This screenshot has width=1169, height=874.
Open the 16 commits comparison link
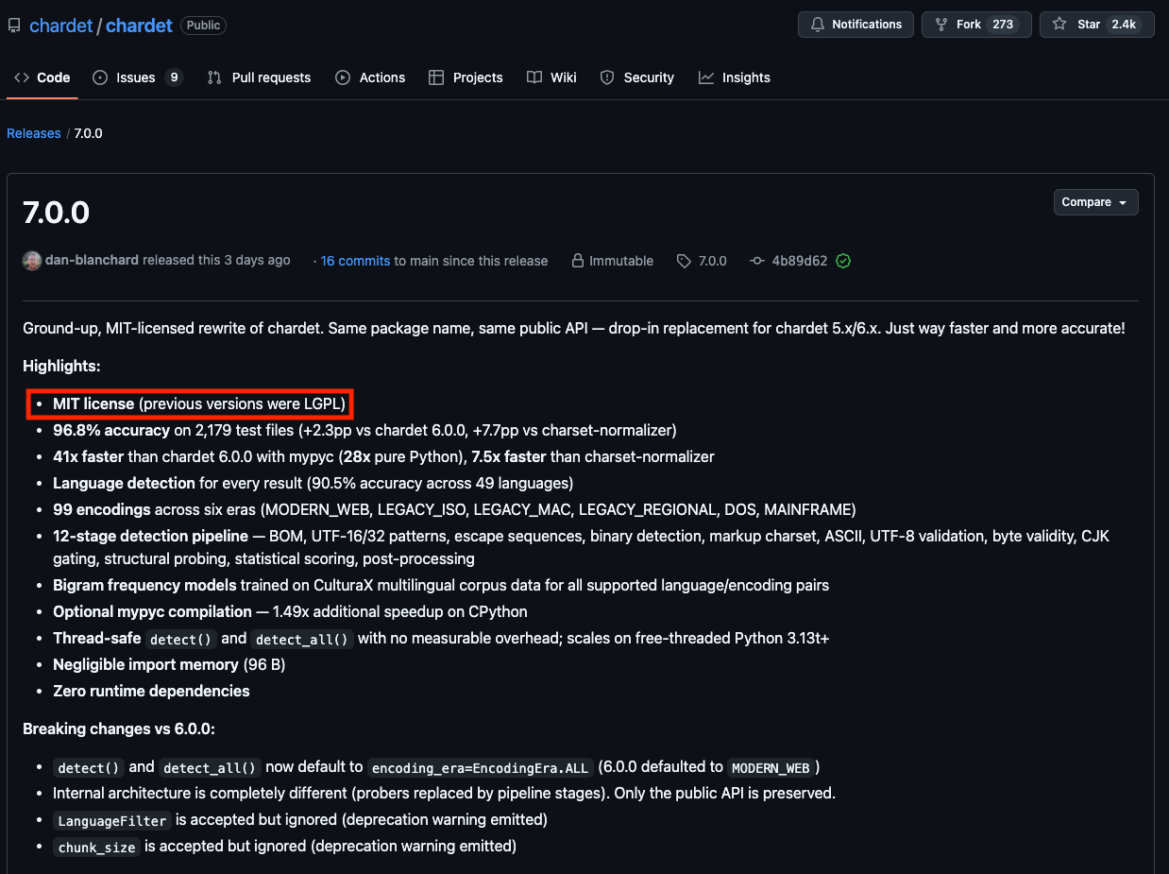355,261
